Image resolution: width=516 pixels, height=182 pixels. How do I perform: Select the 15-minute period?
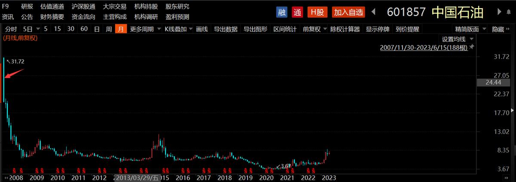pyautogui.click(x=58, y=30)
